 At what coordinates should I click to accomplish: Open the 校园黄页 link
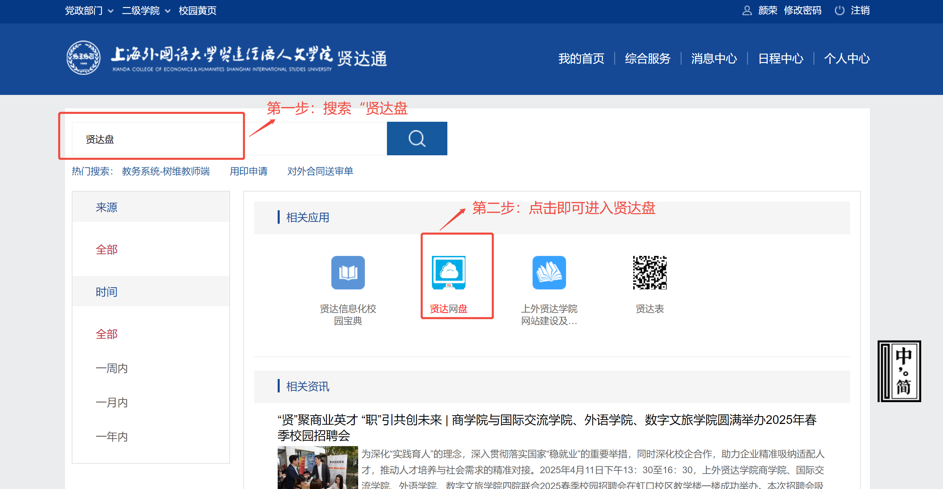click(197, 11)
